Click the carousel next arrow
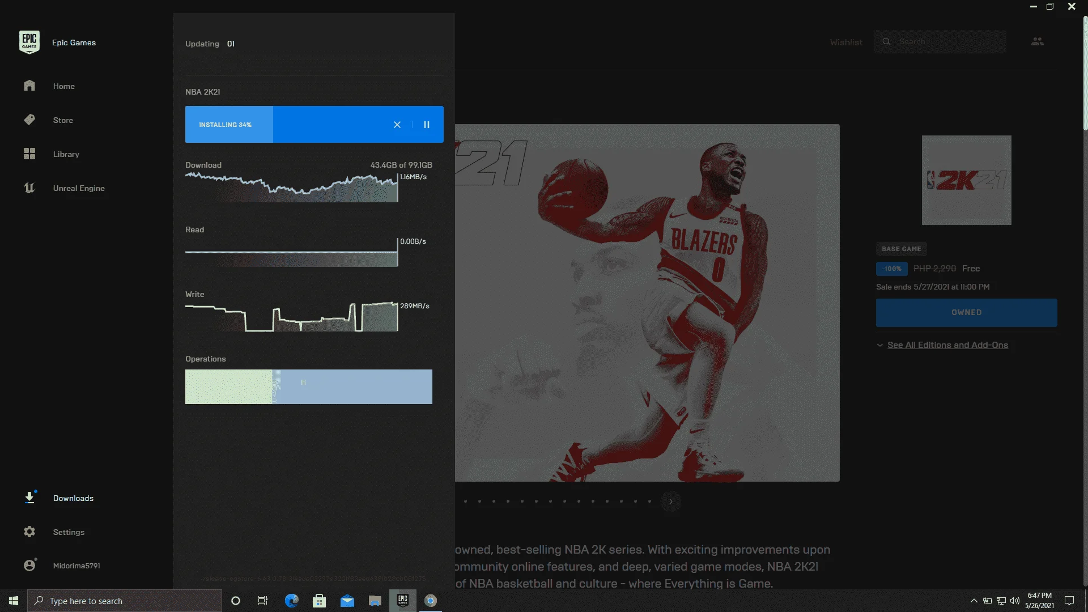The width and height of the screenshot is (1088, 612). (671, 501)
